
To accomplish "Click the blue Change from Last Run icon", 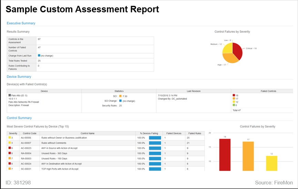I will [39, 55].
